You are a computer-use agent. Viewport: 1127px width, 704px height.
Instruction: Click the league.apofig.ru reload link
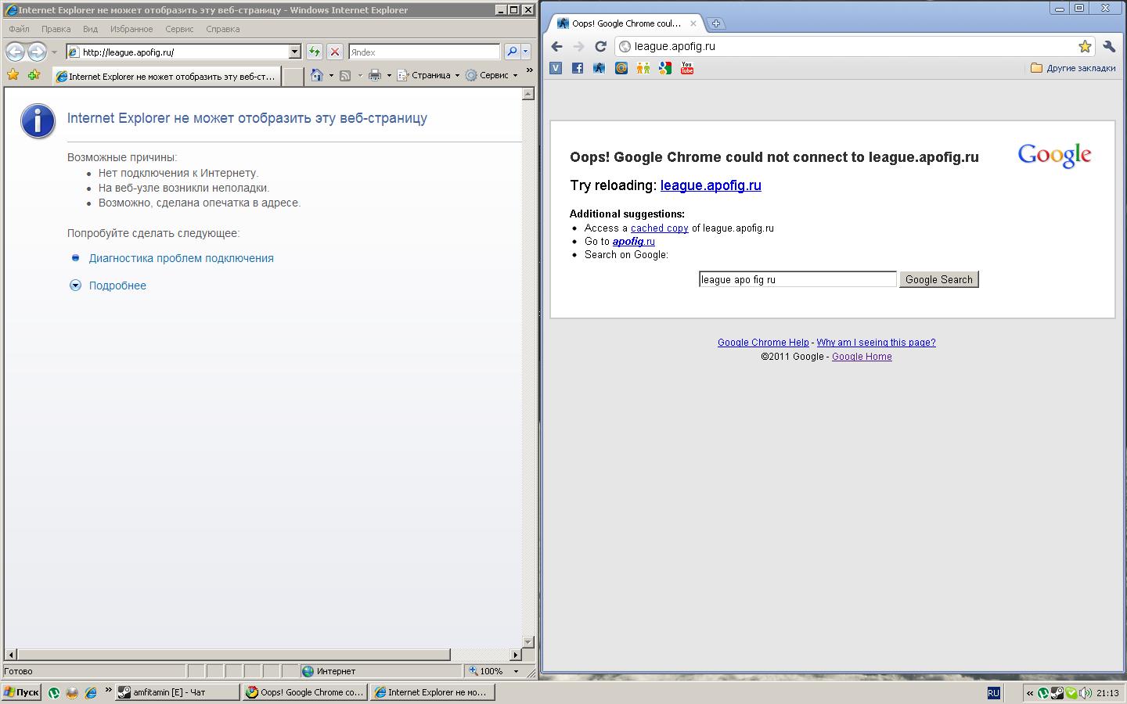click(x=711, y=185)
